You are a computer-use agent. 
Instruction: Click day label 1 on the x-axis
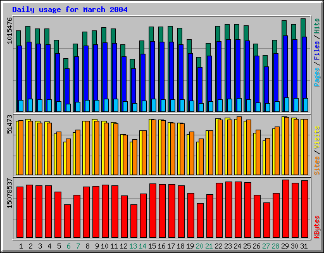[x=21, y=246]
